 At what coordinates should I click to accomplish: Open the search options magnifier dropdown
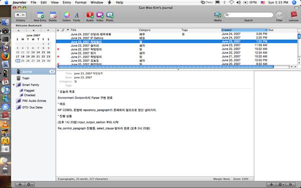[227, 15]
